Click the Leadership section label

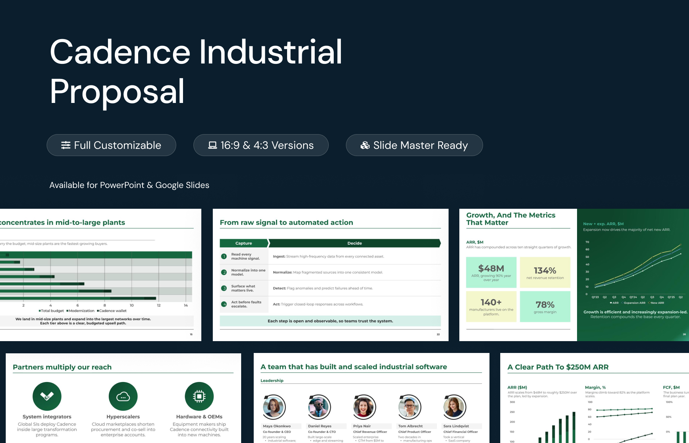(272, 381)
